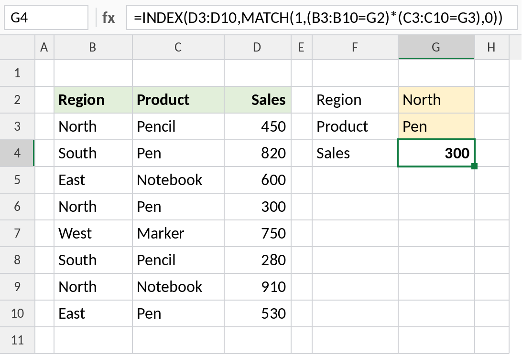Click the South cell in row 4
The image size is (522, 354).
click(x=93, y=153)
